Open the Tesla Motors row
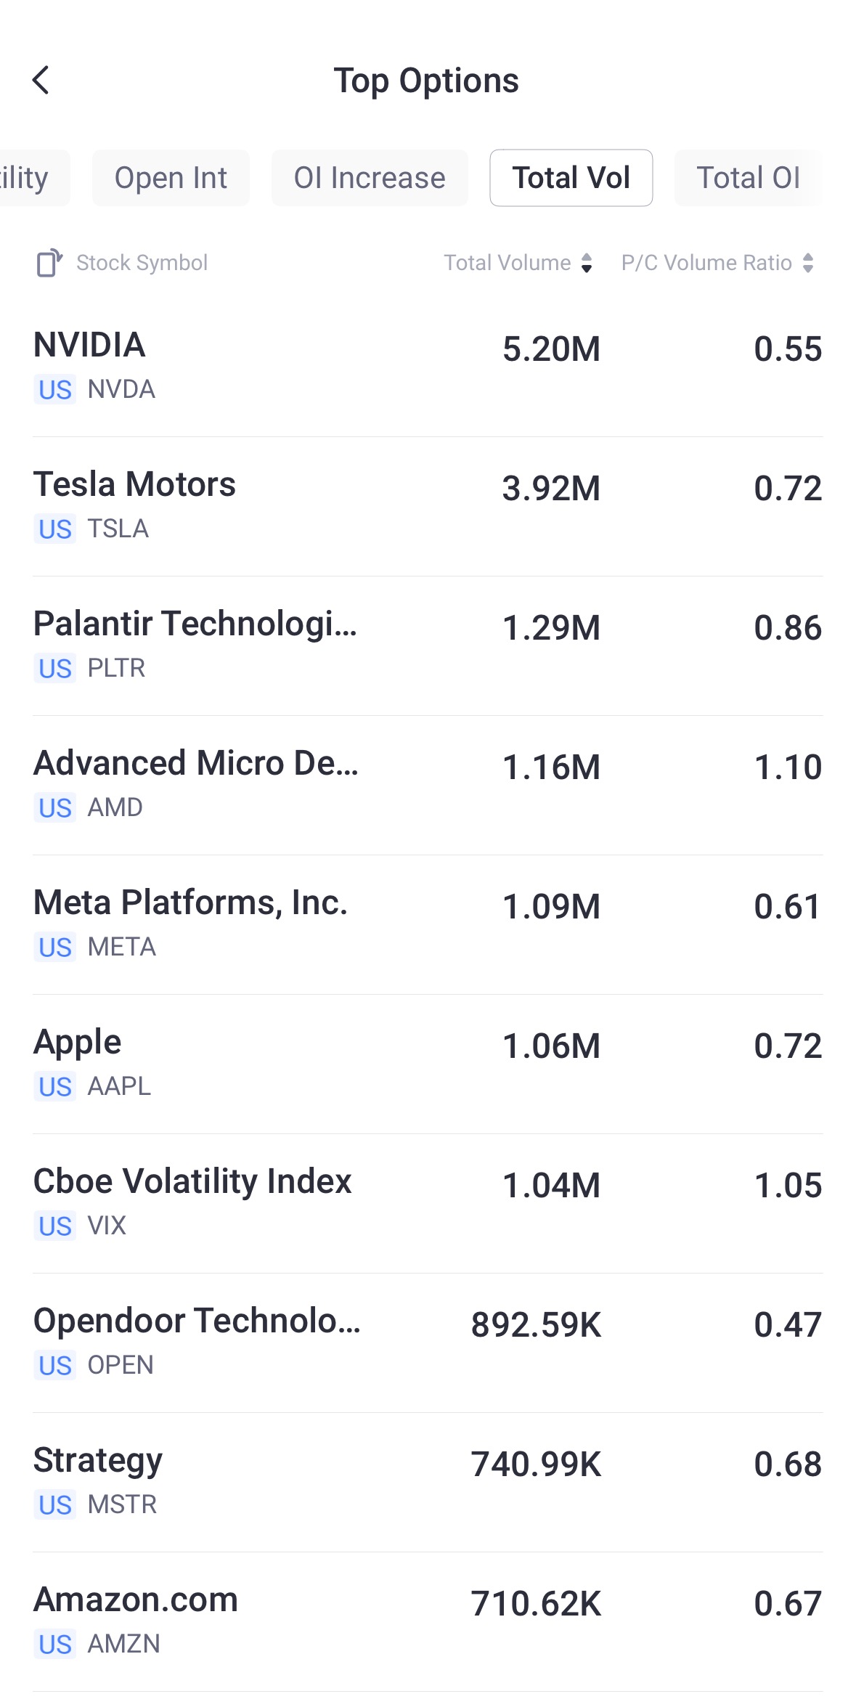This screenshot has width=856, height=1707. tap(428, 505)
